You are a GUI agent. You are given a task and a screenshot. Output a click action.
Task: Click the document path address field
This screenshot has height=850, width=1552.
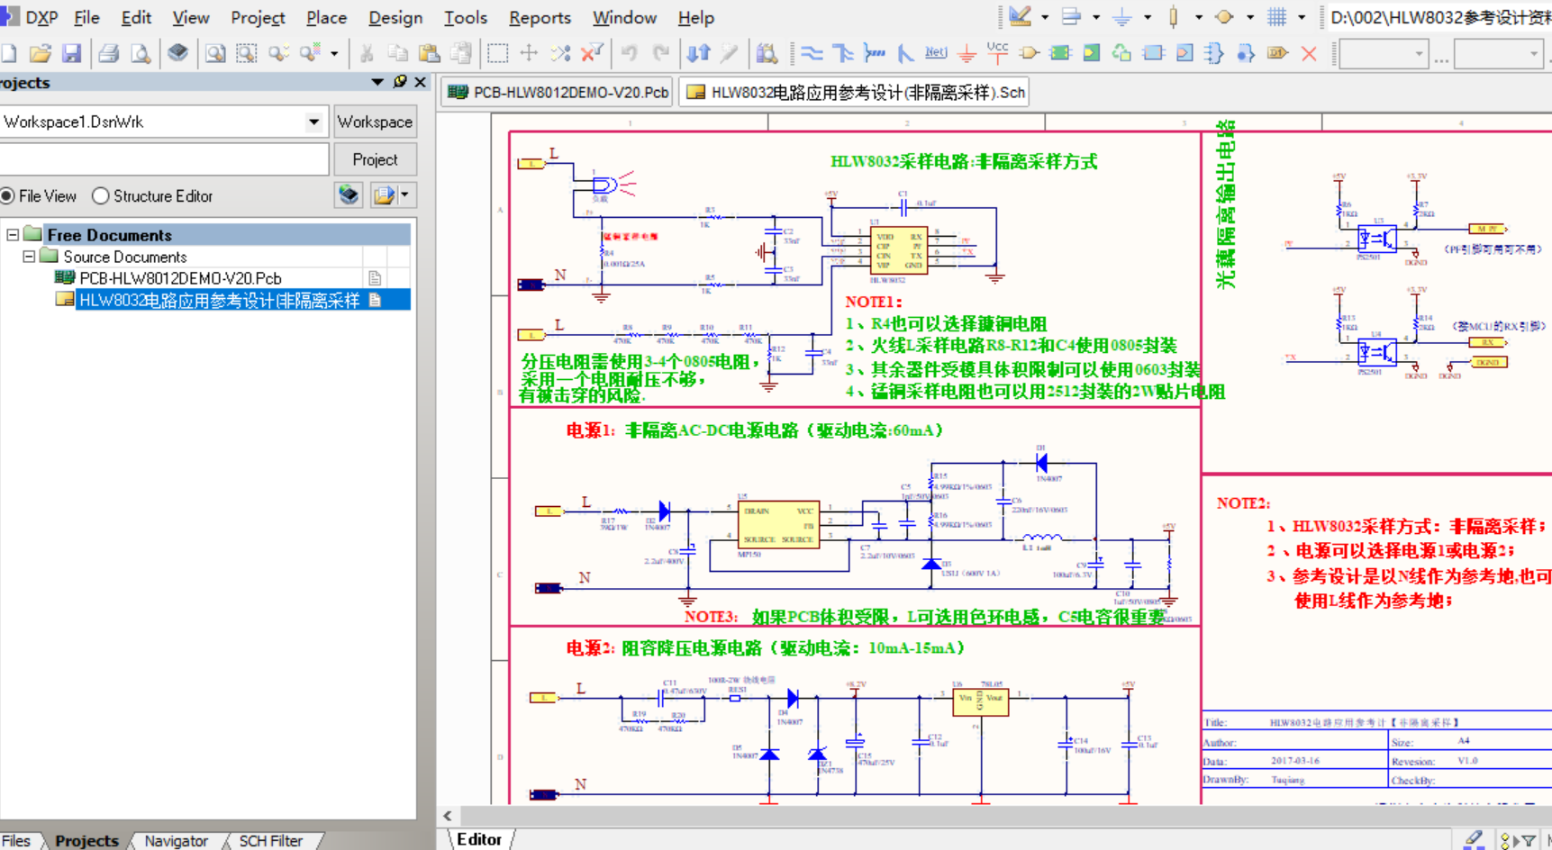[x=1439, y=17]
